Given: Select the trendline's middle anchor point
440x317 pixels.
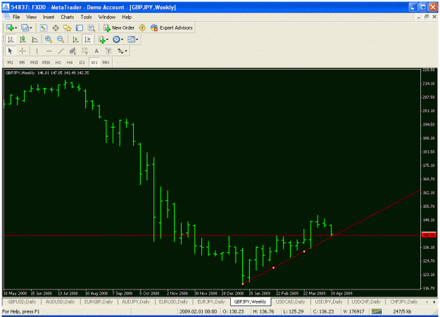Looking at the screenshot, I should coord(274,268).
